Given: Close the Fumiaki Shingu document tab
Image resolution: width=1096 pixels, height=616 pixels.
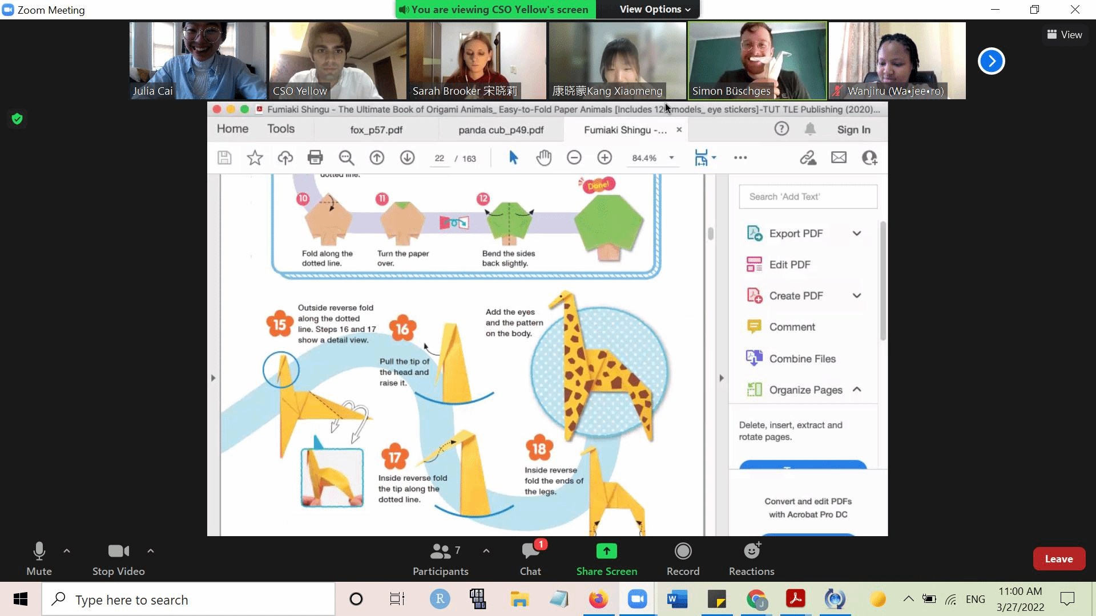Looking at the screenshot, I should point(679,129).
